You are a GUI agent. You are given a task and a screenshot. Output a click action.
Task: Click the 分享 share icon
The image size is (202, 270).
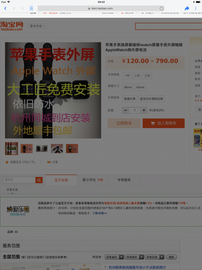click(49, 162)
